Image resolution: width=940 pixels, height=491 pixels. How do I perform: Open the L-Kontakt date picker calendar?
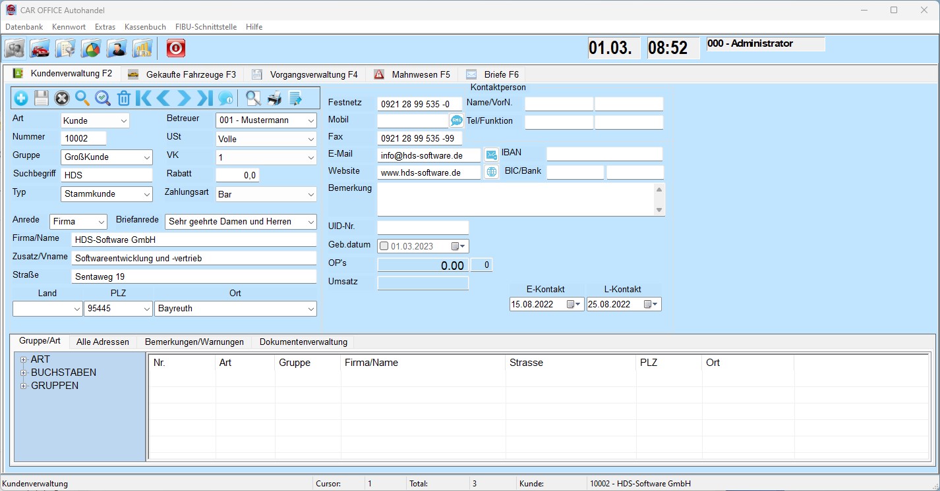click(x=651, y=304)
